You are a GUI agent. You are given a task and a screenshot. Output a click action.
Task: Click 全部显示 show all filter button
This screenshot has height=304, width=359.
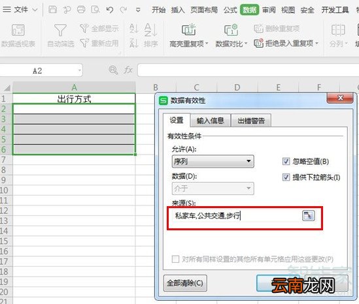click(x=99, y=28)
